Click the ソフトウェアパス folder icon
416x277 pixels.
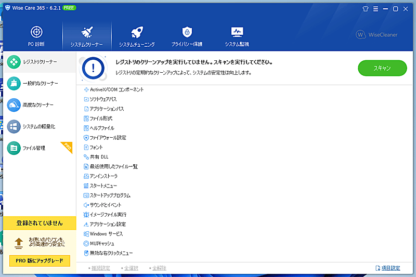(x=86, y=99)
